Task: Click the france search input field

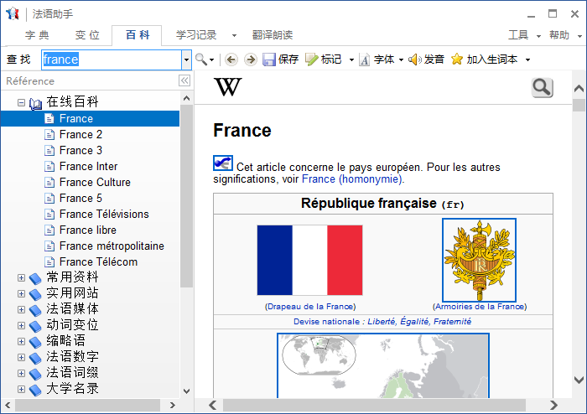Action: (112, 60)
